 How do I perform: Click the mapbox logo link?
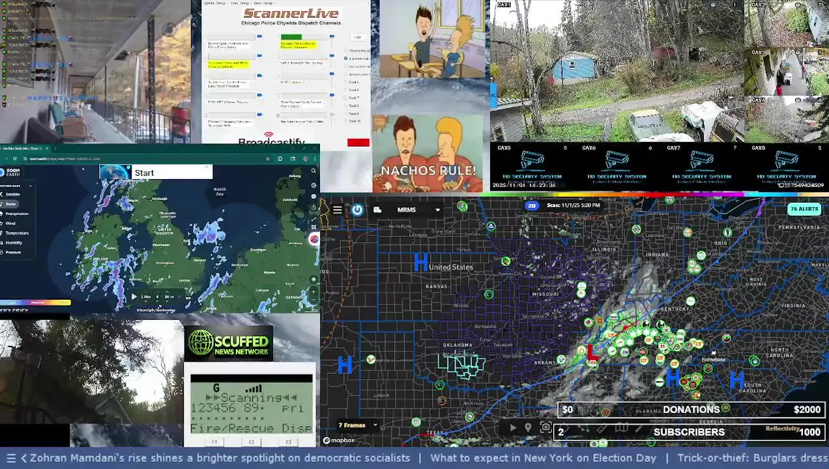[339, 440]
